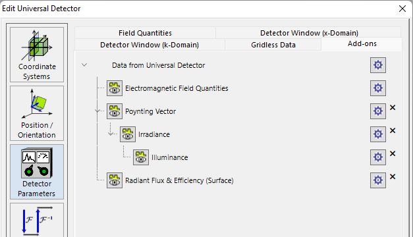The image size is (413, 237).
Task: Select Detector Parameters sidebar icon
Action: coord(37,172)
